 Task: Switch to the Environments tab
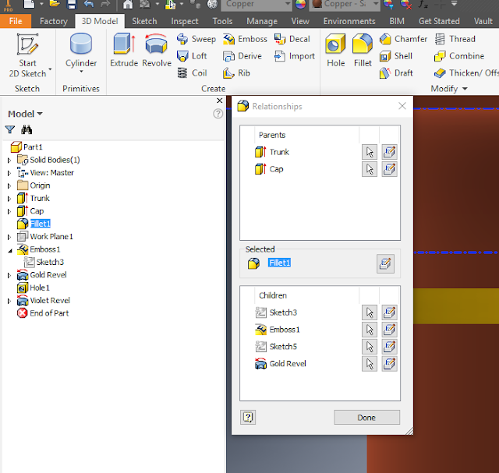349,21
